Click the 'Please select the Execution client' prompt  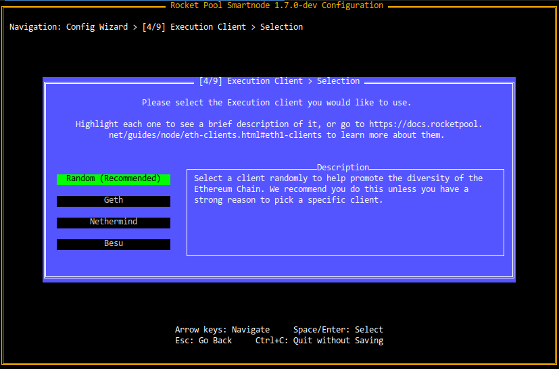point(276,103)
